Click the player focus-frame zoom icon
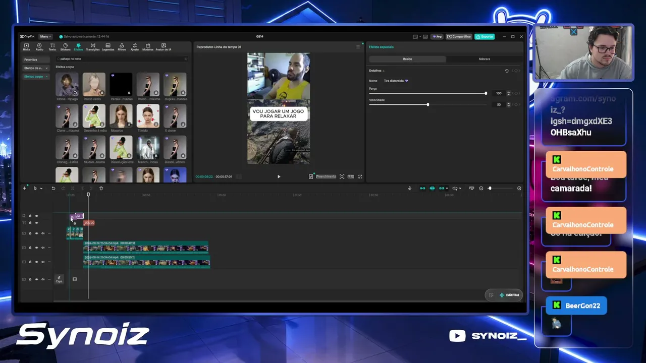The width and height of the screenshot is (646, 363). pyautogui.click(x=342, y=176)
